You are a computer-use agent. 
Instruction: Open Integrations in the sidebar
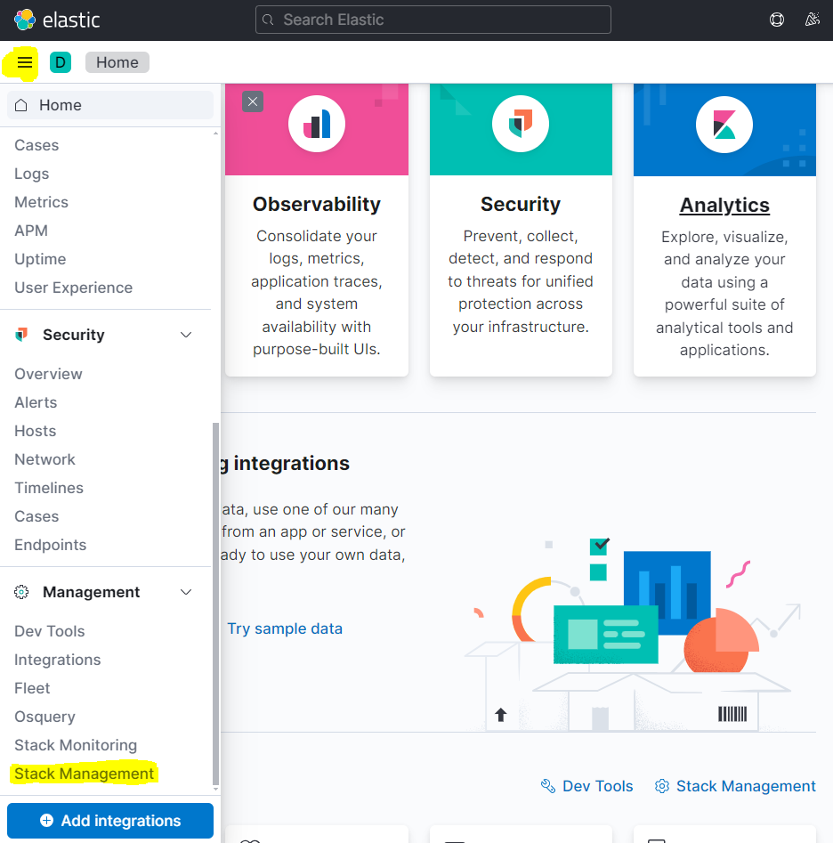[x=58, y=660]
